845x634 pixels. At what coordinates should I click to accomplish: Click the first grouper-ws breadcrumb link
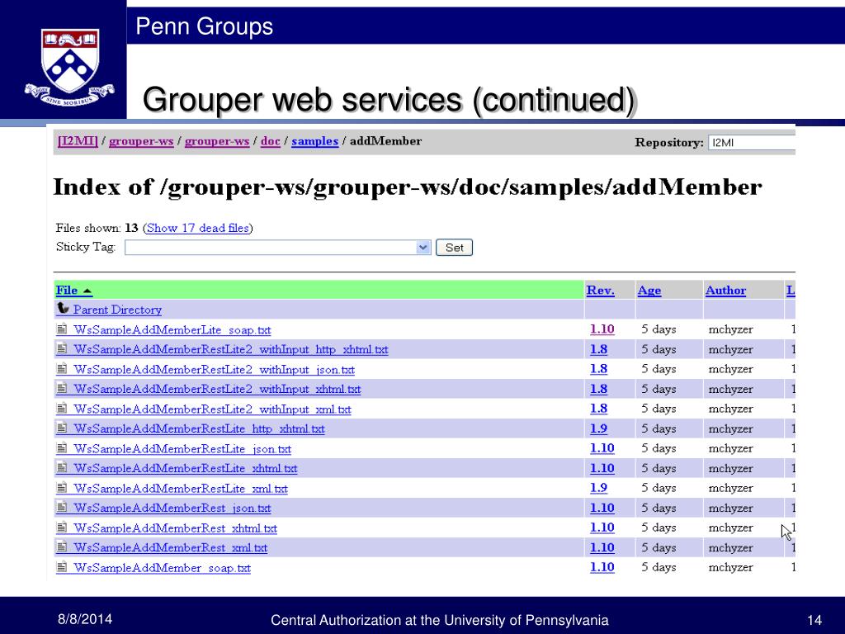pyautogui.click(x=141, y=141)
